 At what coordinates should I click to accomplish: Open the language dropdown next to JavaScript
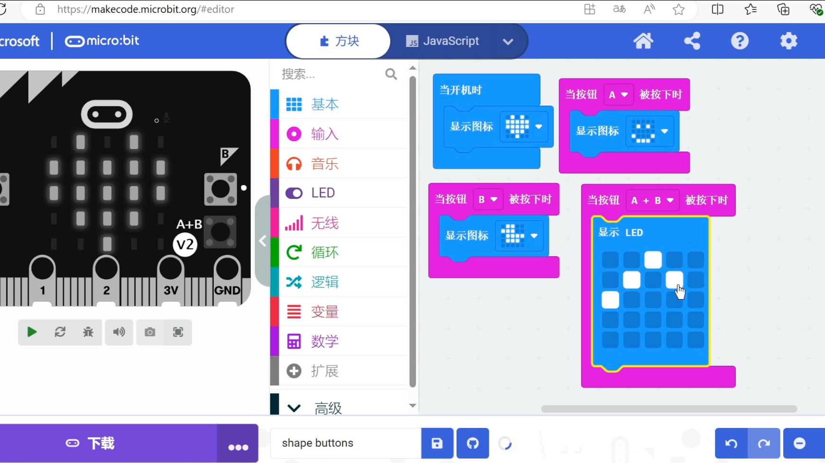508,42
